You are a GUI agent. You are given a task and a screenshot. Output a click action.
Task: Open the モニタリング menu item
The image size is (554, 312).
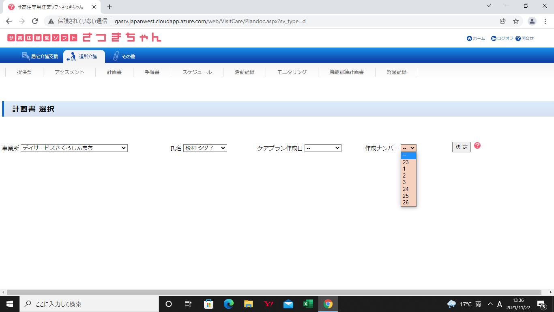tap(292, 72)
